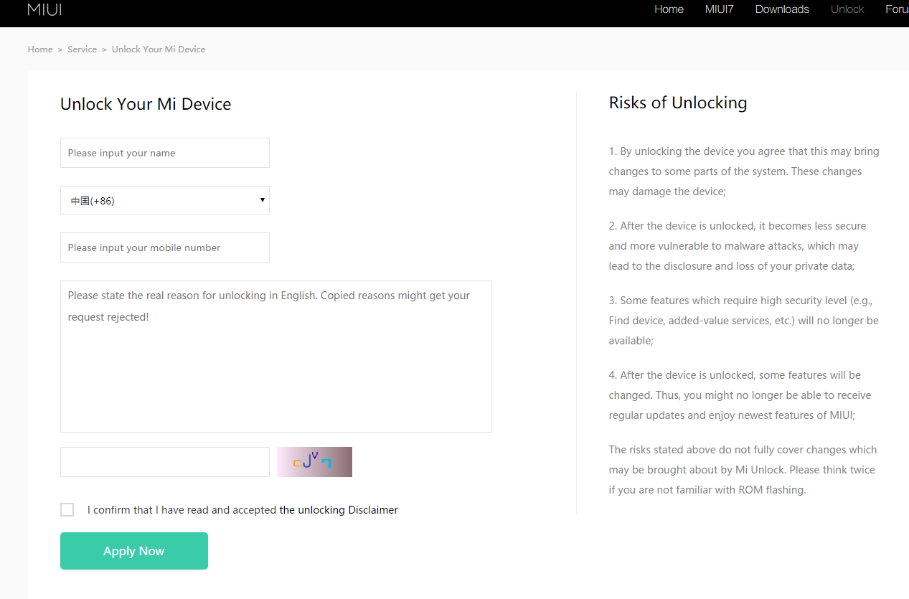This screenshot has height=599, width=909.
Task: Click the unlocking reason text area
Action: click(x=276, y=357)
